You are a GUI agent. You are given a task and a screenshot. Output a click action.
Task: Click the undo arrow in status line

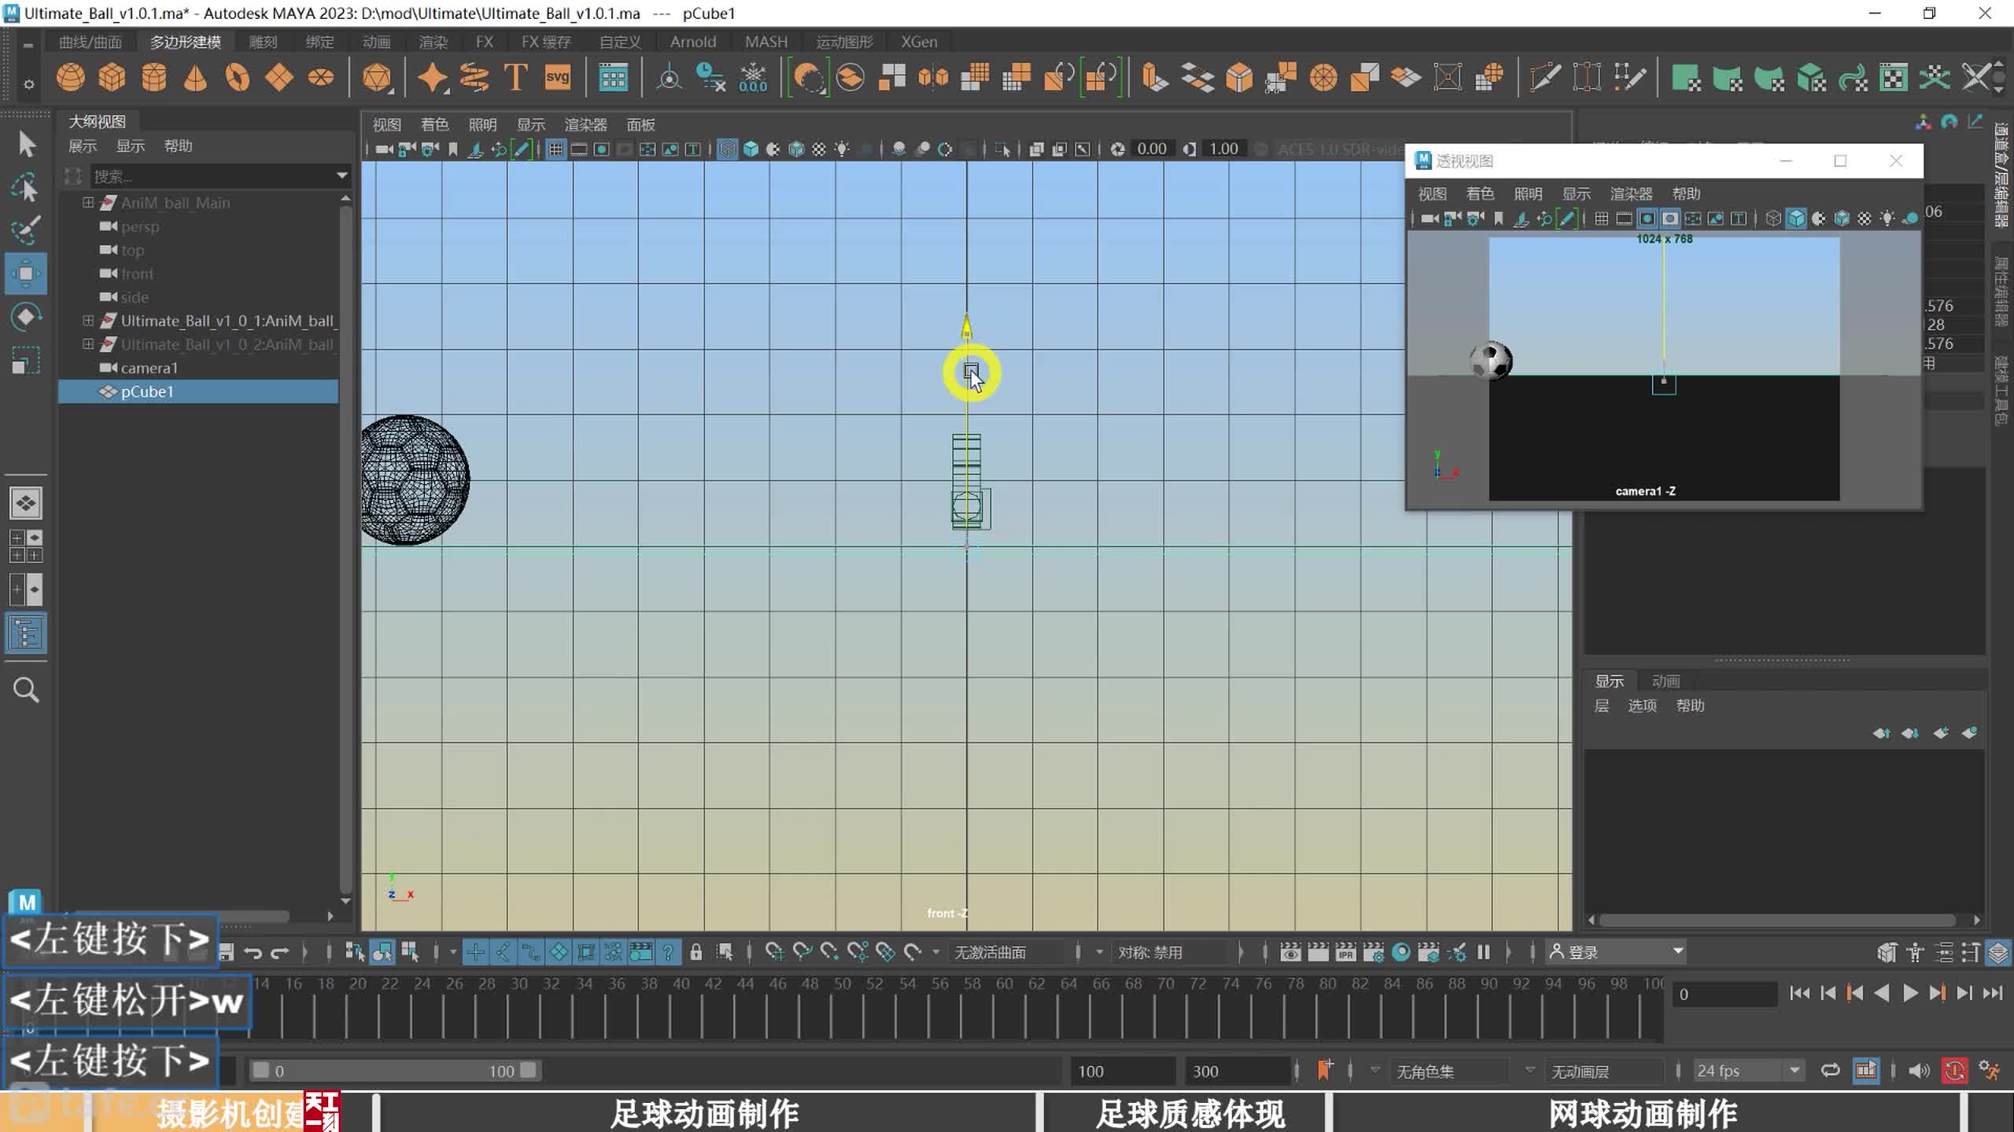pos(253,953)
